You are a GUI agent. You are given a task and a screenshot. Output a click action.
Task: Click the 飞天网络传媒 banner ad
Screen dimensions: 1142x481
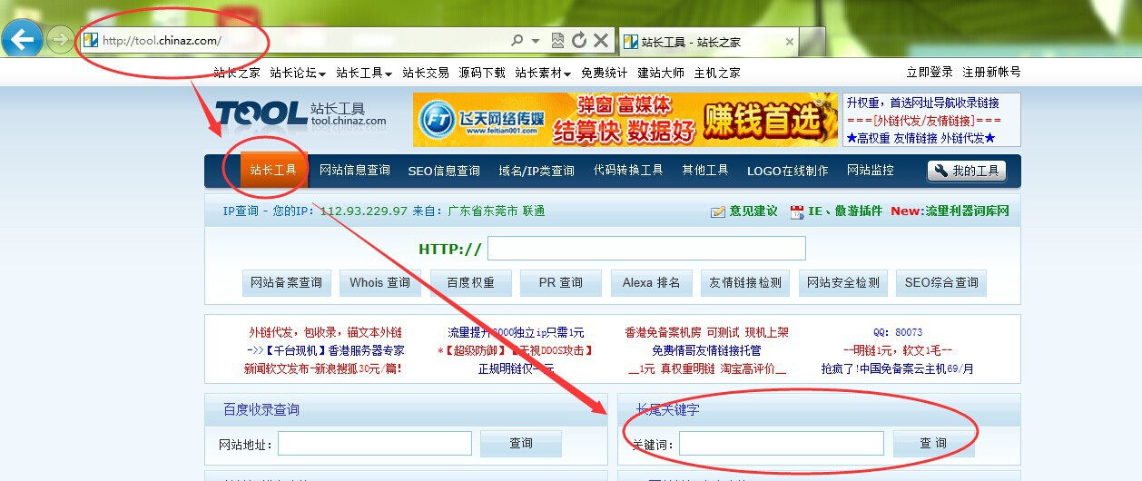click(625, 120)
